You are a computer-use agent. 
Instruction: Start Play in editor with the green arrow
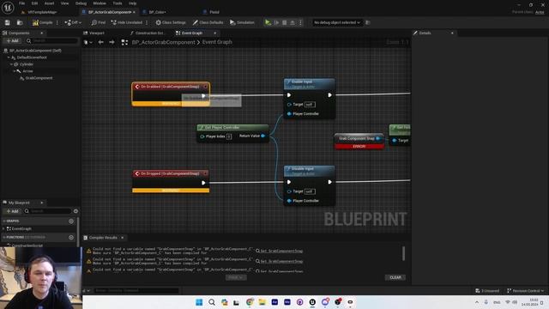point(268,22)
